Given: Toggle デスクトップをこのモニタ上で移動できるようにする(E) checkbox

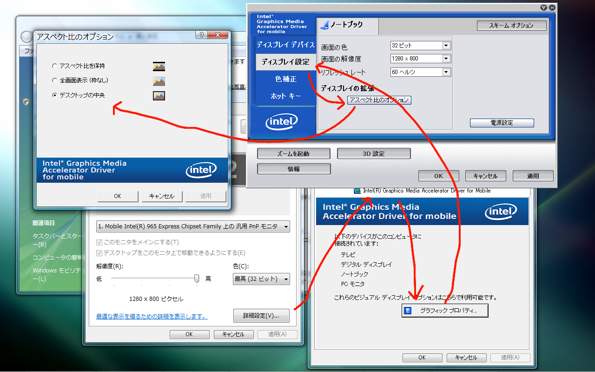Looking at the screenshot, I should (x=99, y=253).
